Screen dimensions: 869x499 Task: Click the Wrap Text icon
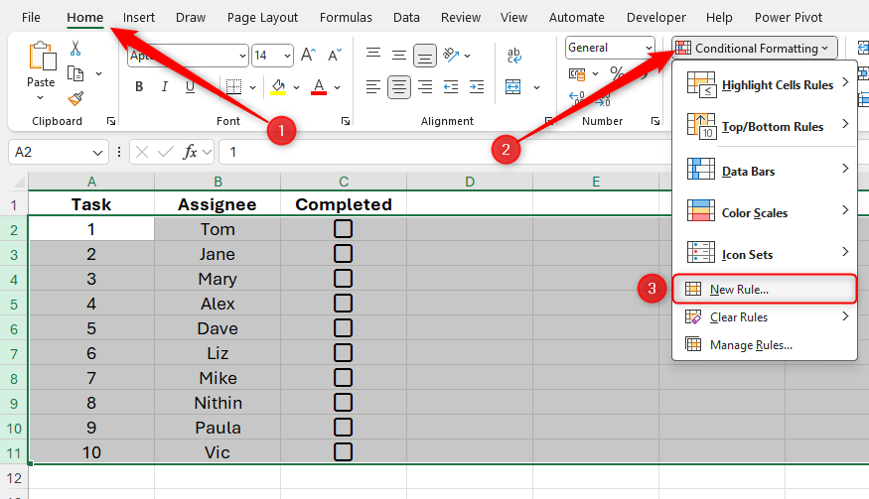(515, 57)
